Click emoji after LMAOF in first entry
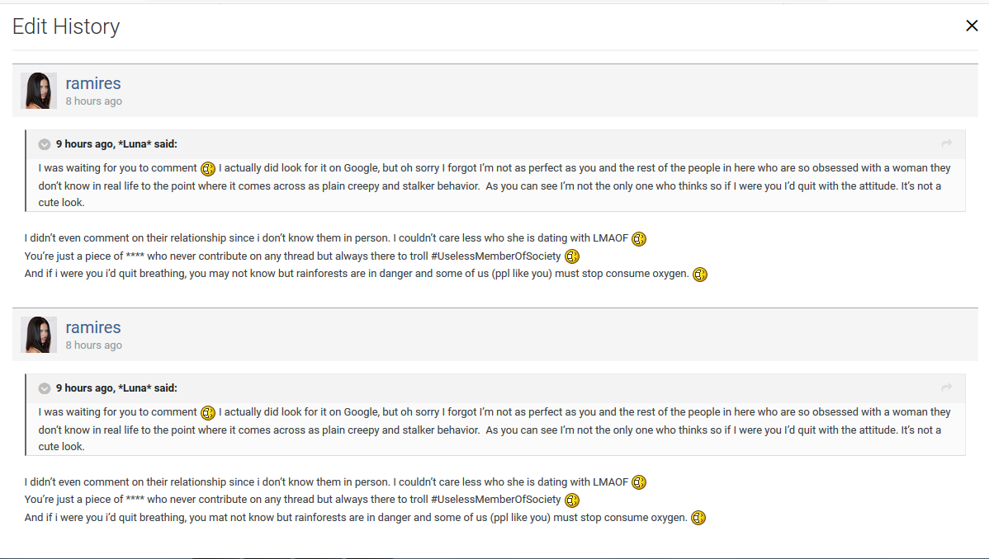The height and width of the screenshot is (559, 989). click(x=639, y=239)
